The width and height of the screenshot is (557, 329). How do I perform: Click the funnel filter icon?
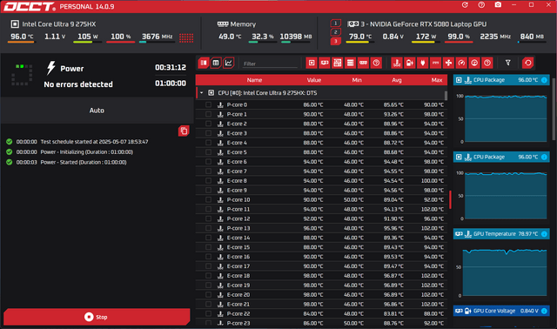tap(508, 63)
